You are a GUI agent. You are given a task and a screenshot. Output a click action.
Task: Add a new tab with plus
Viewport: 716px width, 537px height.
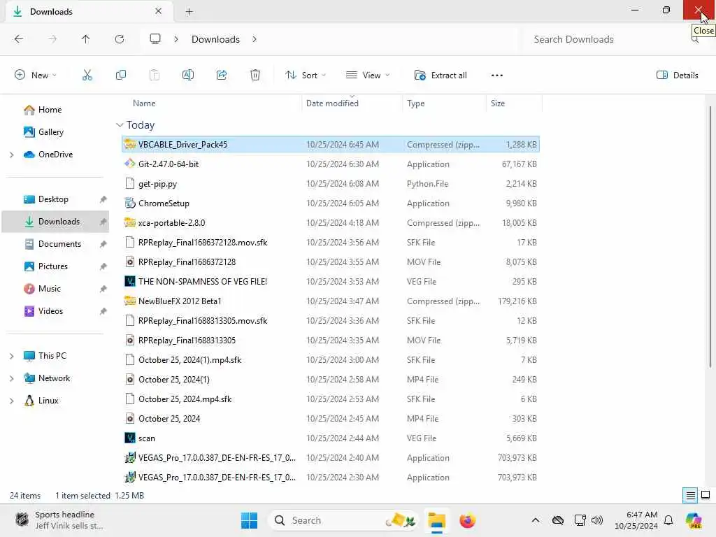tap(189, 12)
